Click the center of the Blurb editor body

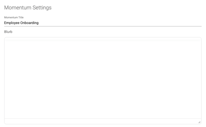coord(103,79)
